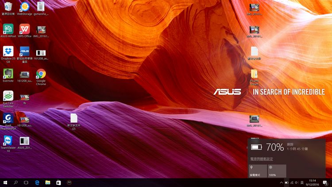The height and width of the screenshot is (187, 332).
Task: Select the gsmarena_ file on desktop
Action: 41,8
